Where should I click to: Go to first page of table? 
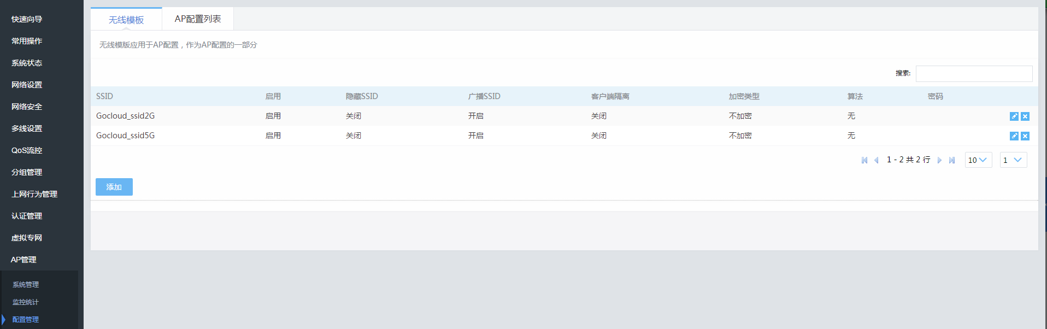click(x=864, y=160)
